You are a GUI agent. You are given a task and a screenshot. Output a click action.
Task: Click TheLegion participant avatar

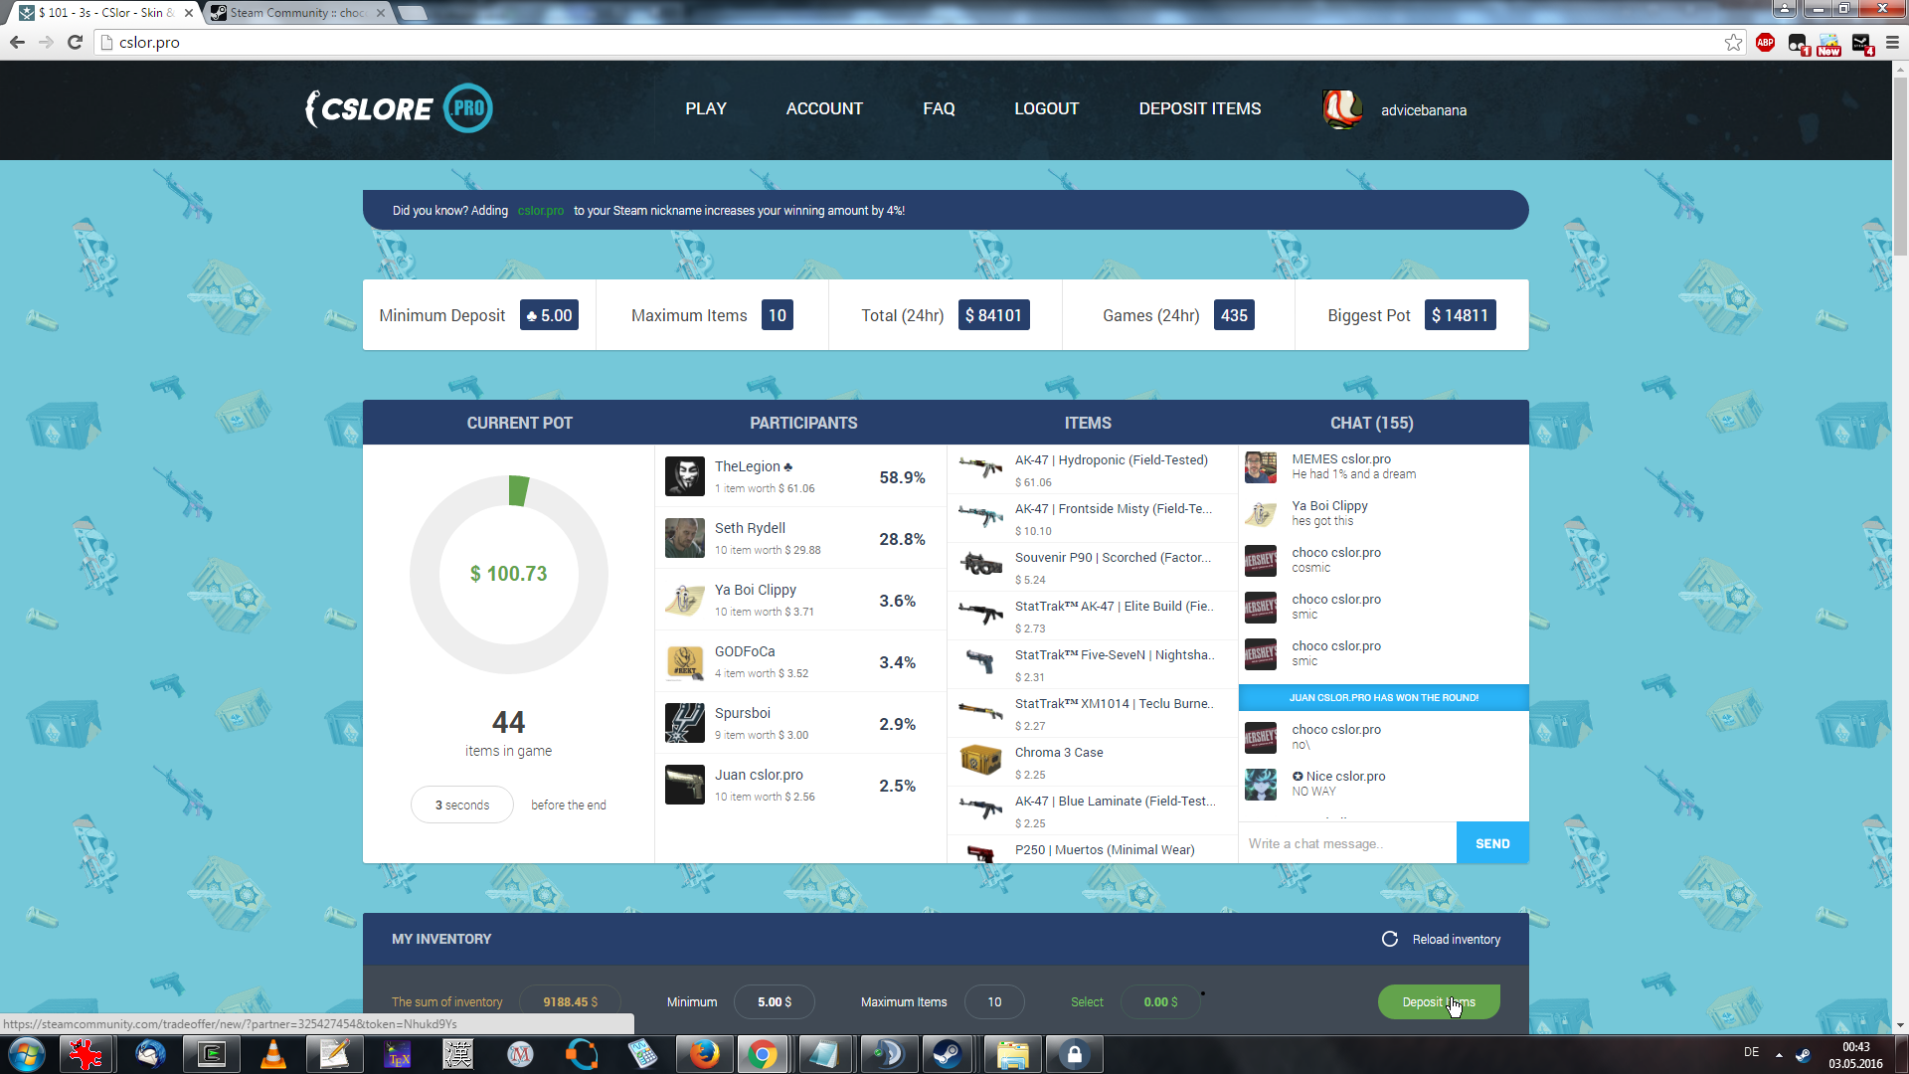click(685, 476)
